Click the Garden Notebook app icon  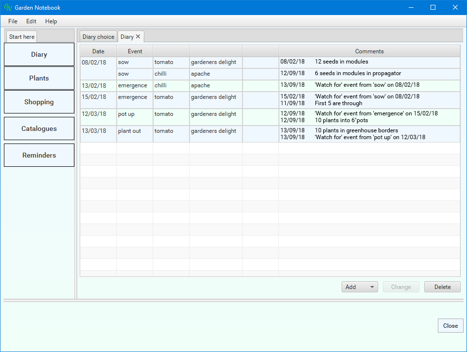click(8, 8)
